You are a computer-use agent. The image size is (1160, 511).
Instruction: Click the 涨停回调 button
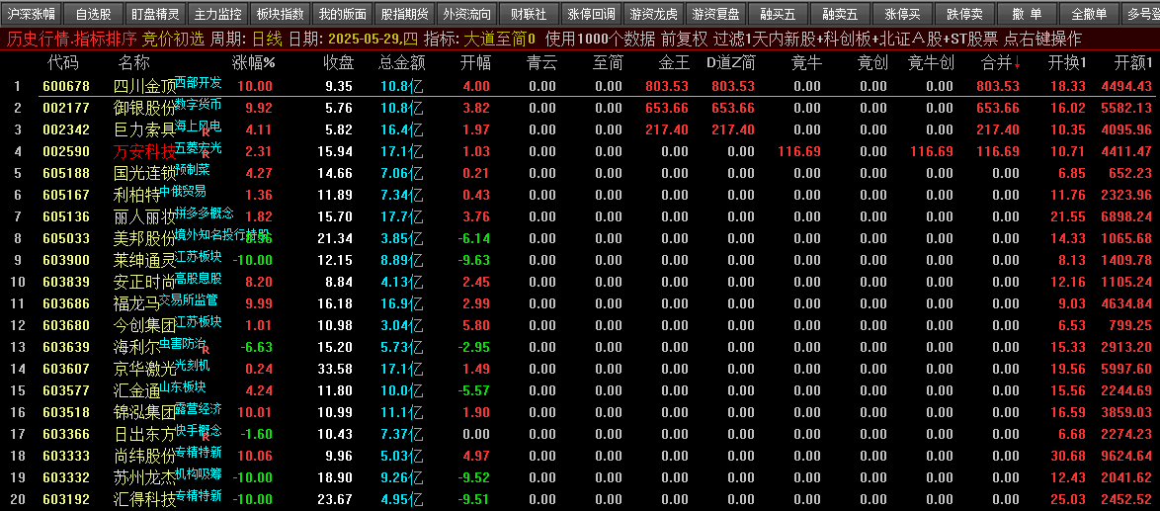(590, 13)
